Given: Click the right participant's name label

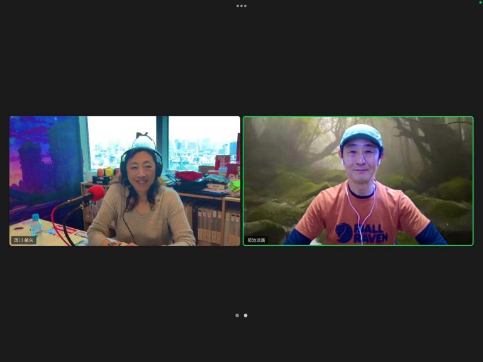Looking at the screenshot, I should point(257,240).
